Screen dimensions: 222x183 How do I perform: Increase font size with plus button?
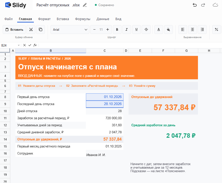(x=108, y=29)
